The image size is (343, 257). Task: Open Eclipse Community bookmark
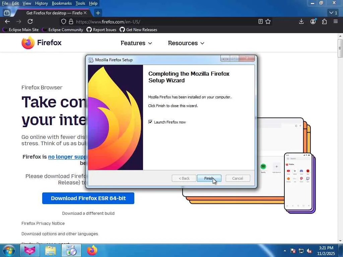coord(63,30)
